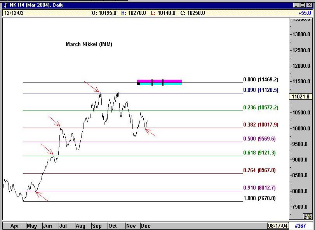The height and width of the screenshot is (230, 315).
Task: Select the 0.382 (10017.9) retracement label
Action: pyautogui.click(x=261, y=125)
